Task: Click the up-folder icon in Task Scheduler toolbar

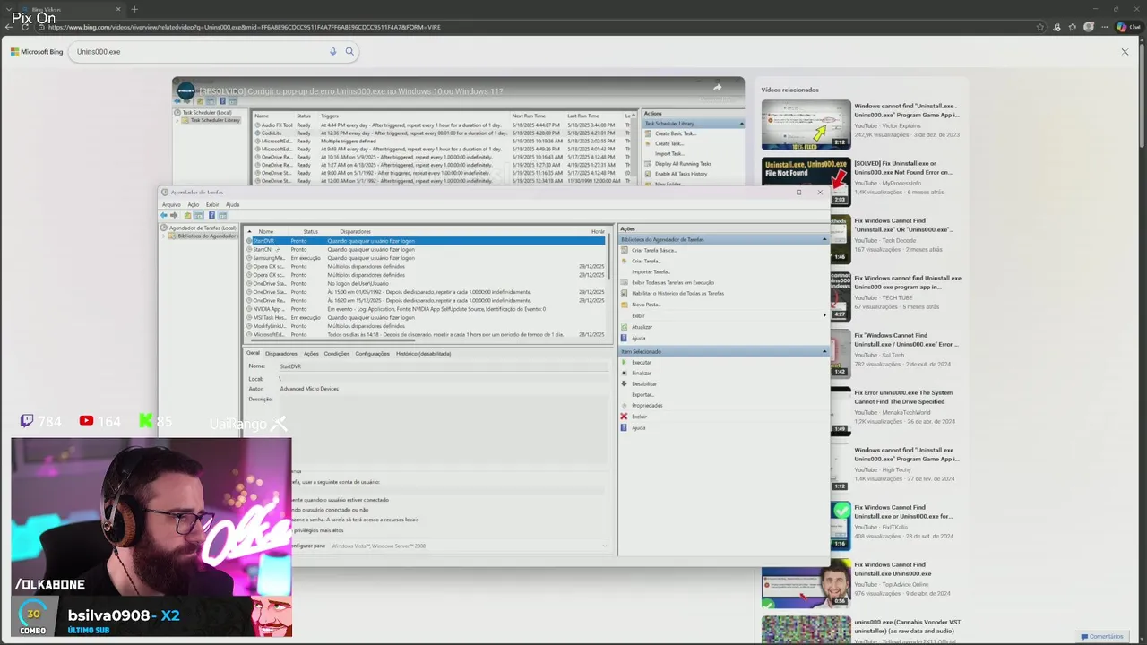Action: pyautogui.click(x=187, y=215)
